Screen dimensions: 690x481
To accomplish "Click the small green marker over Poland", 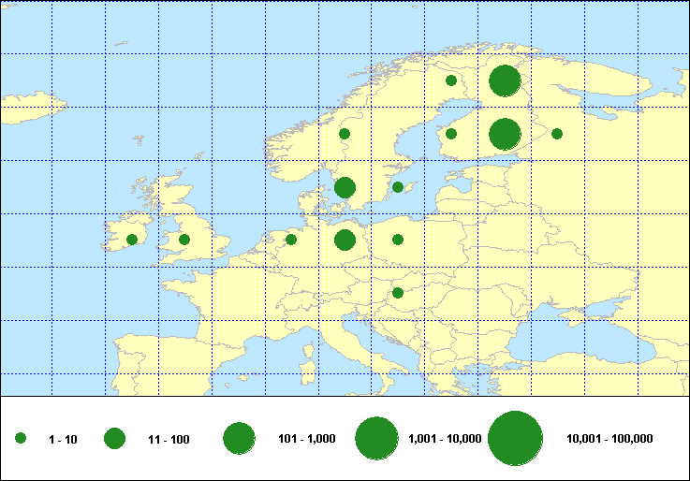I will 398,240.
